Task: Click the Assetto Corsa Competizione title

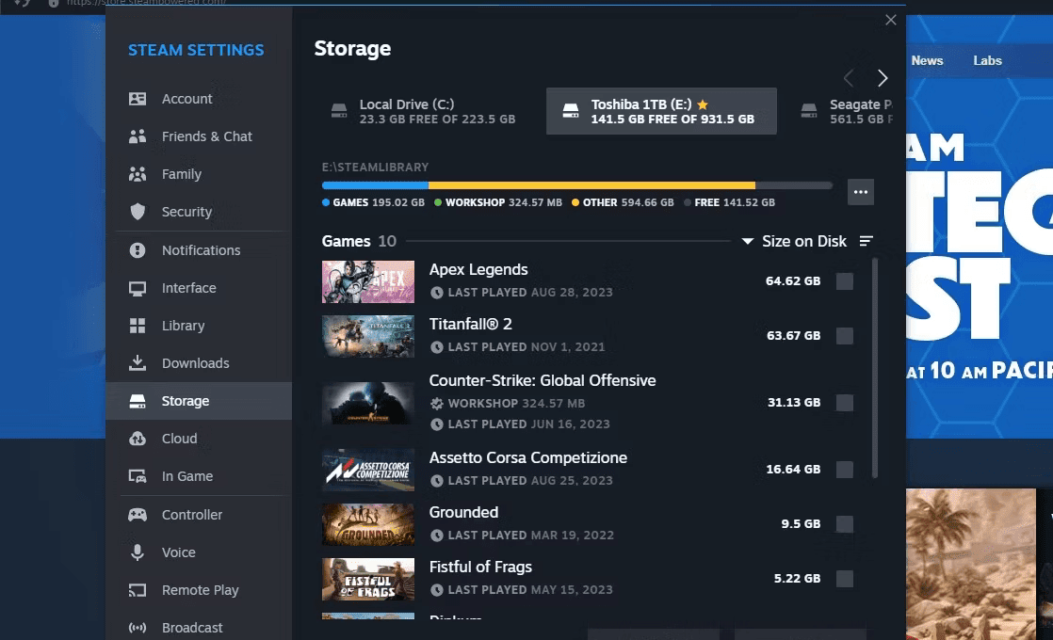Action: coord(527,457)
